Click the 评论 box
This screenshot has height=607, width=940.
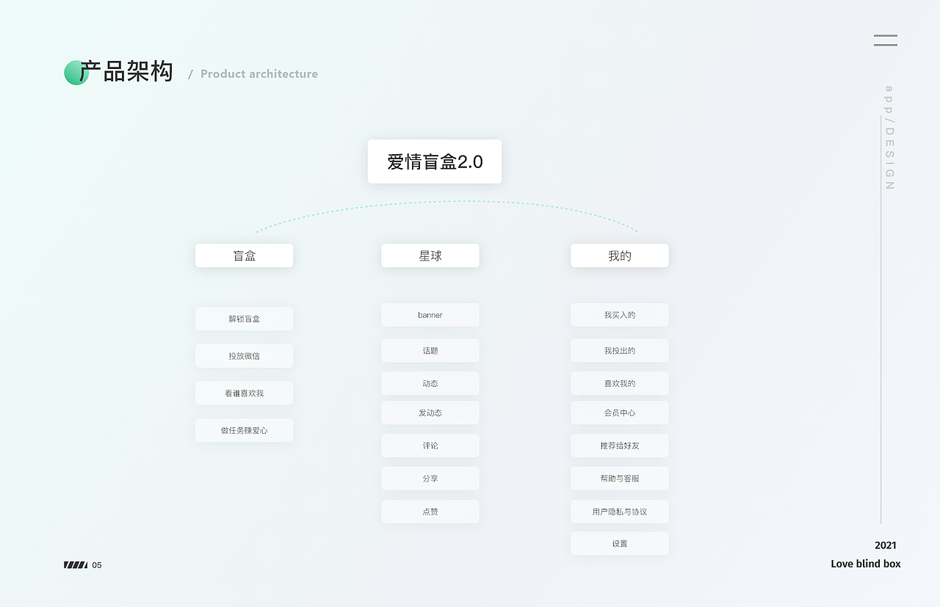coord(430,446)
